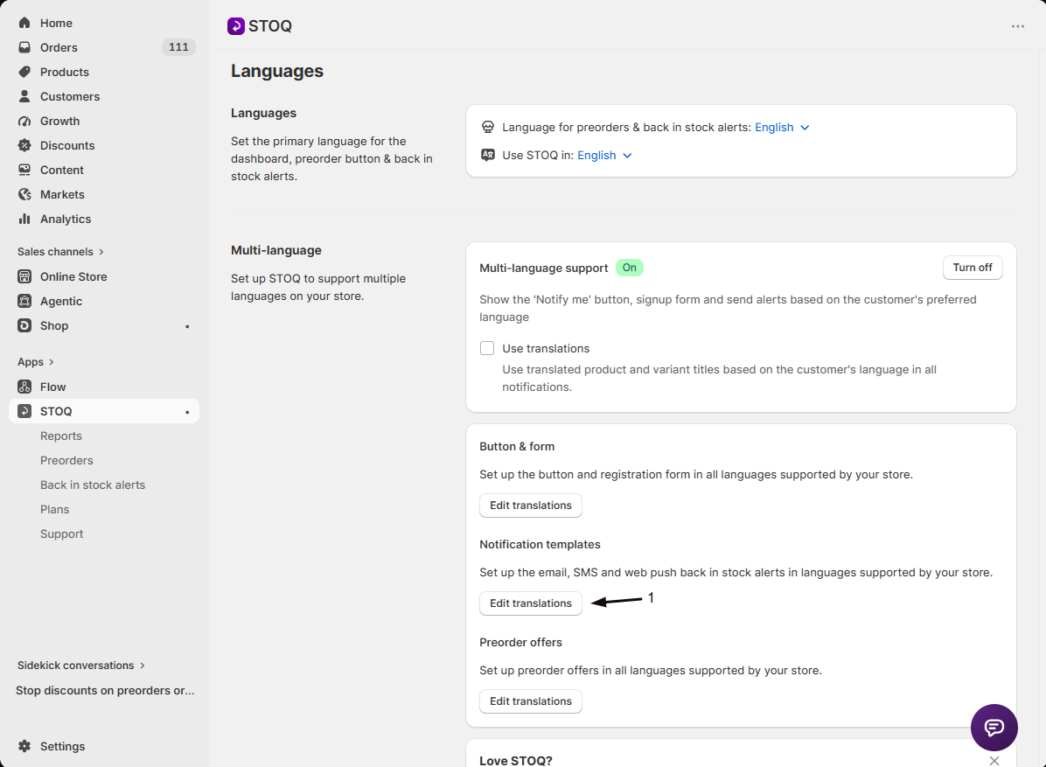Enable the Use translations checkbox
This screenshot has height=767, width=1046.
(487, 348)
